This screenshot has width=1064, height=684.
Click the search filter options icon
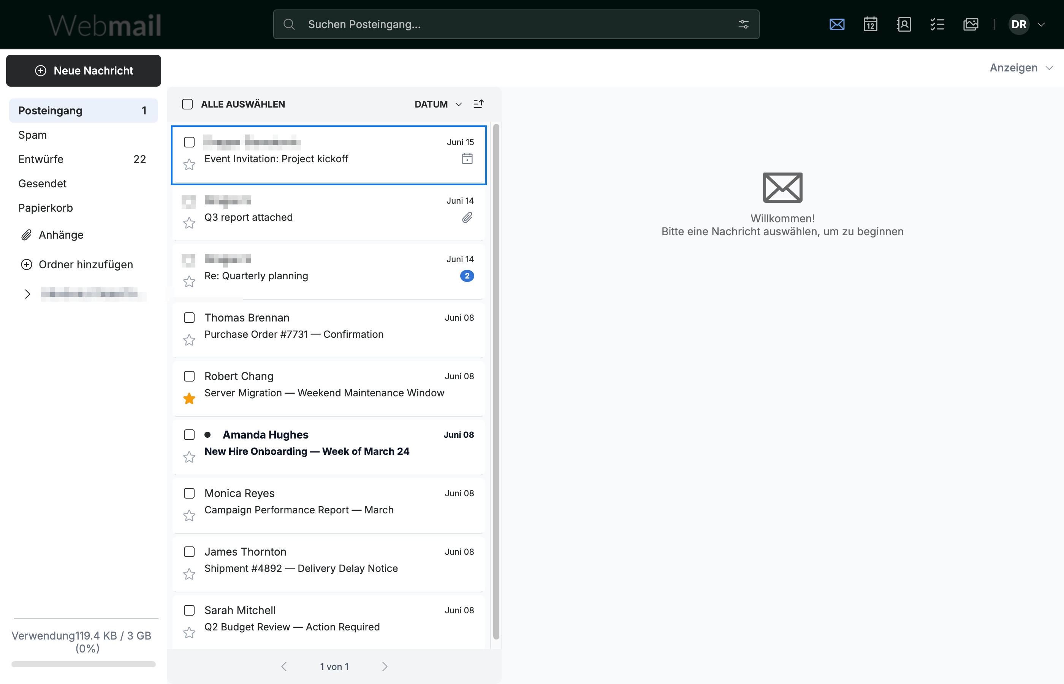click(743, 24)
